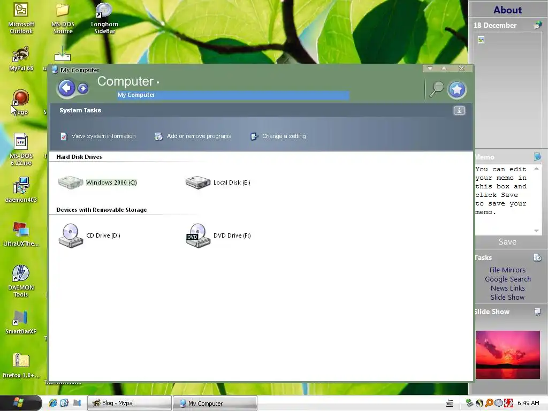Go forward with the small Forward arrow
This screenshot has width=548, height=411.
tap(83, 88)
